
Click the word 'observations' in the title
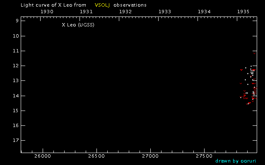point(130,5)
